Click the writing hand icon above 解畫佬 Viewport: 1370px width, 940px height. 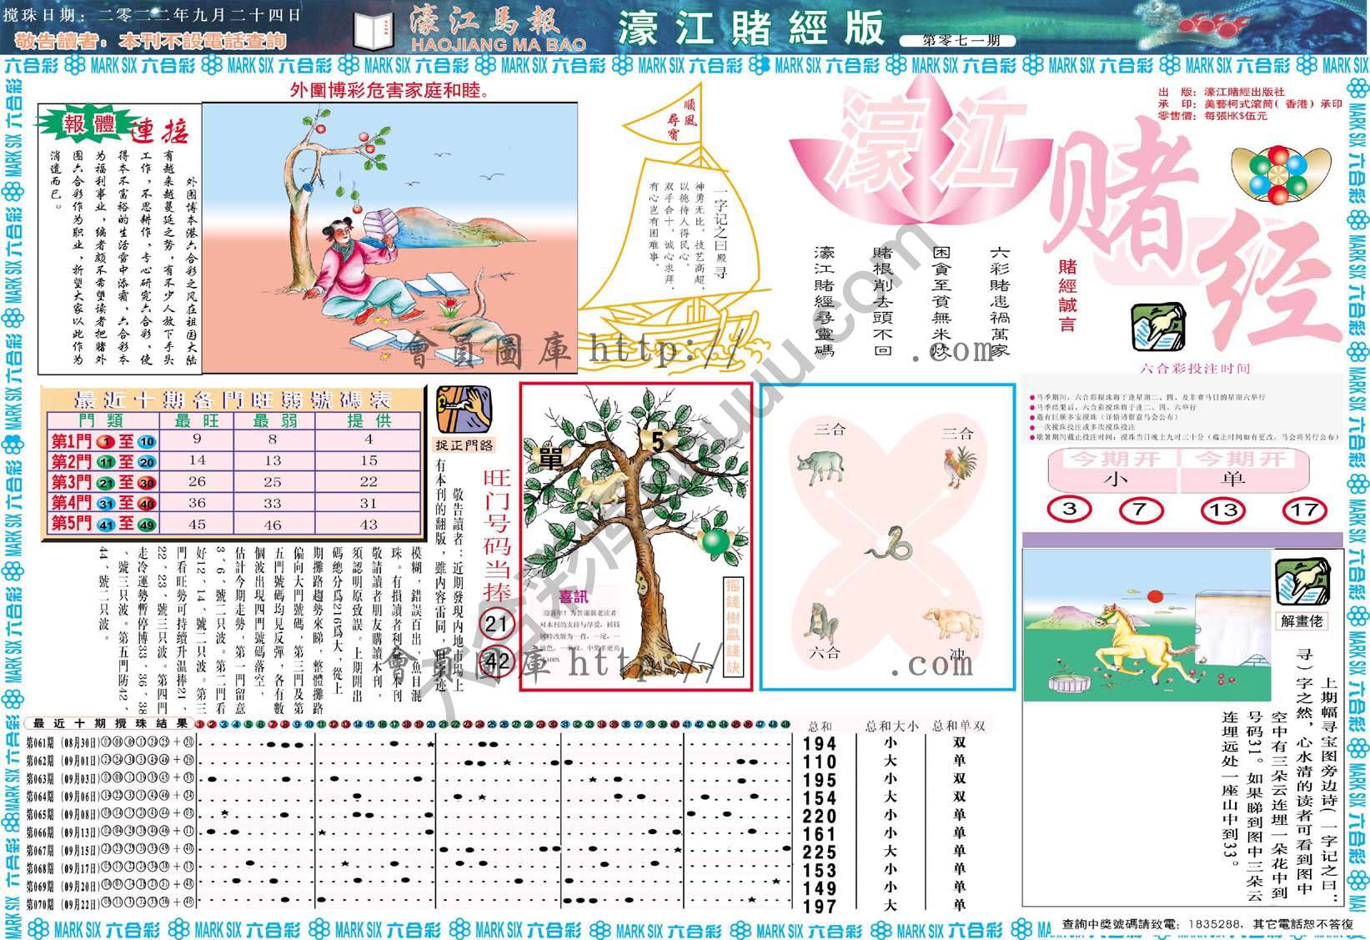(1302, 582)
